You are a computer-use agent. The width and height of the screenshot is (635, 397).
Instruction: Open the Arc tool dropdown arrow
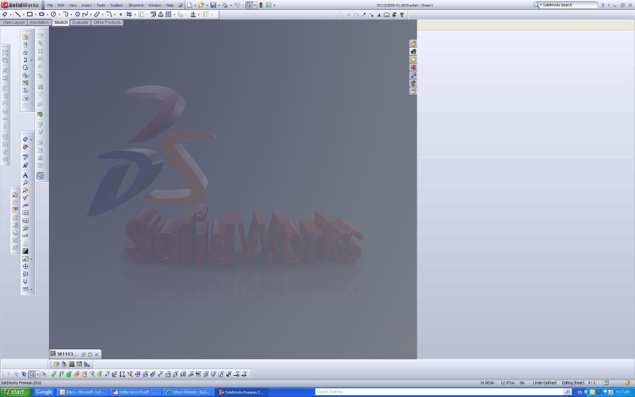tap(71, 15)
